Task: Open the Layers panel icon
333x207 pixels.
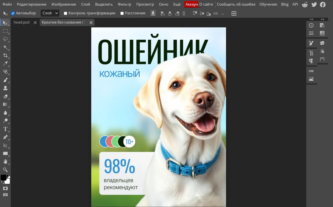Action: click(x=322, y=43)
